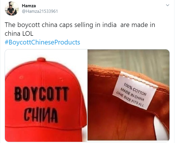This screenshot has height=143, width=175.
Task: Open the red Boycott China cap photo
Action: click(x=46, y=96)
